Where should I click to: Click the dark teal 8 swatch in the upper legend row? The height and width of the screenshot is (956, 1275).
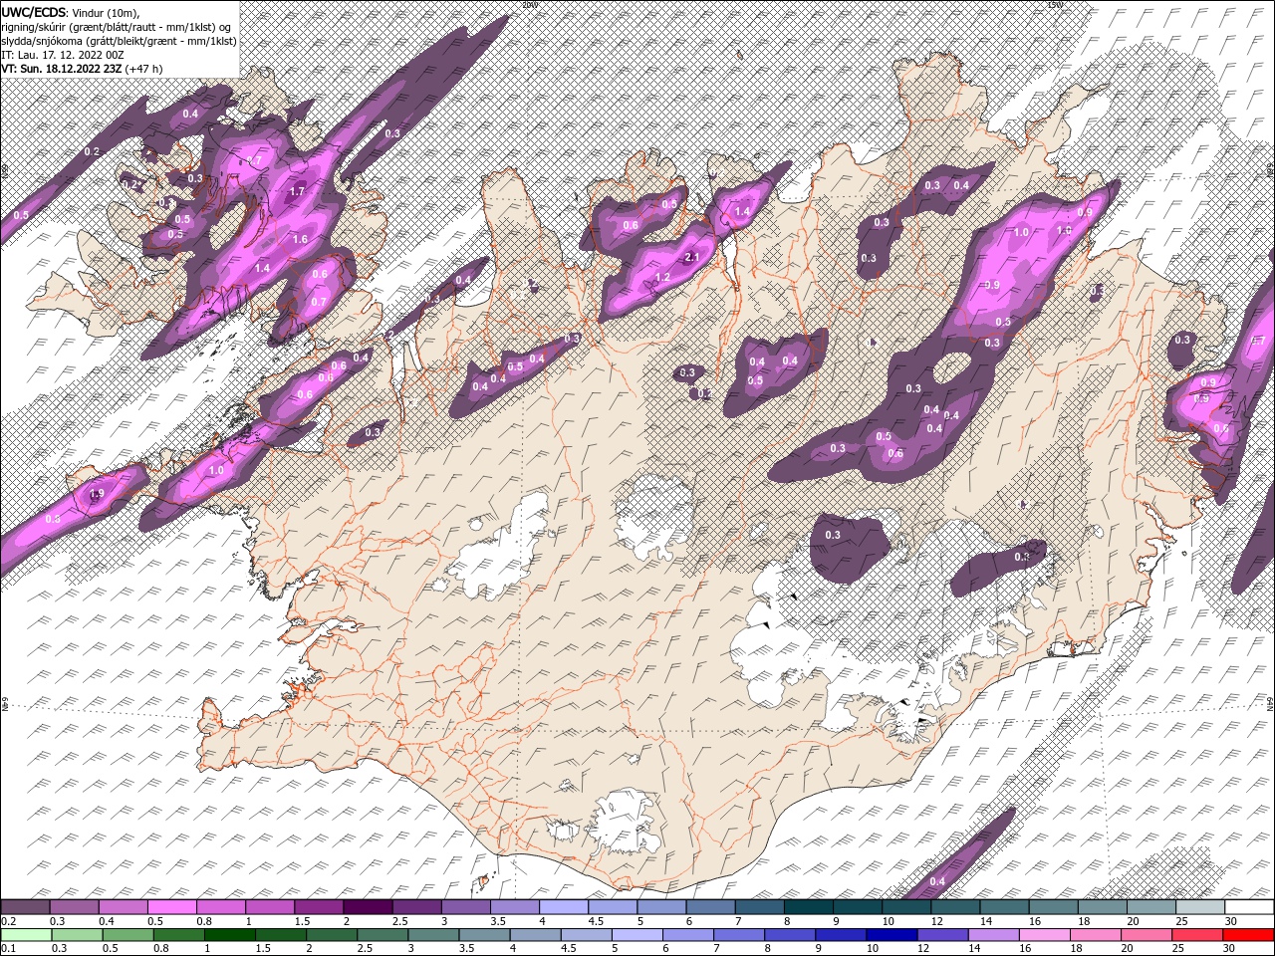(x=809, y=907)
